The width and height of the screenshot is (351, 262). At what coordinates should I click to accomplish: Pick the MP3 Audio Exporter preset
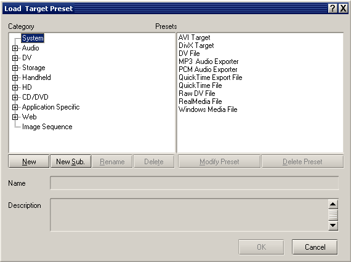click(x=208, y=62)
